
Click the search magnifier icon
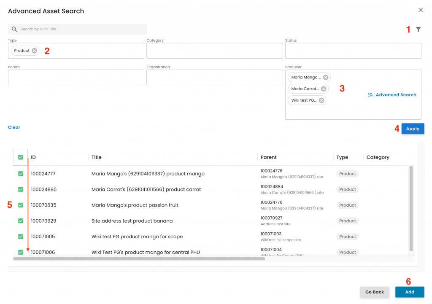point(14,29)
